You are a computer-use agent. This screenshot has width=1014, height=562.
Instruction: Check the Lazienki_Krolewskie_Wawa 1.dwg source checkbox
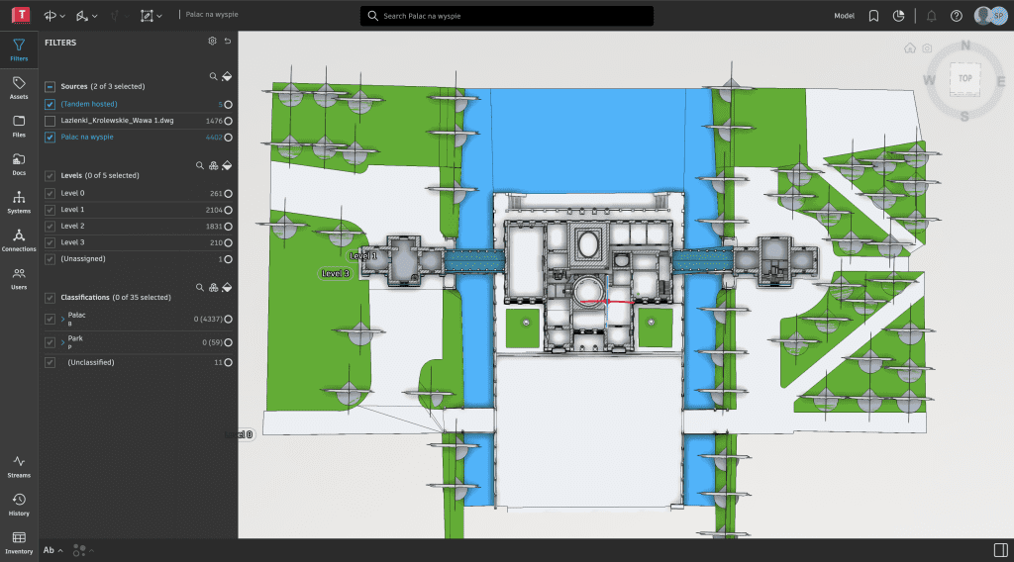[50, 121]
